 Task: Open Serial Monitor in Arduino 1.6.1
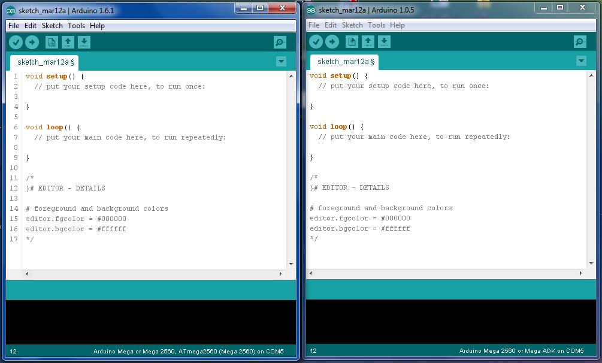pyautogui.click(x=279, y=42)
